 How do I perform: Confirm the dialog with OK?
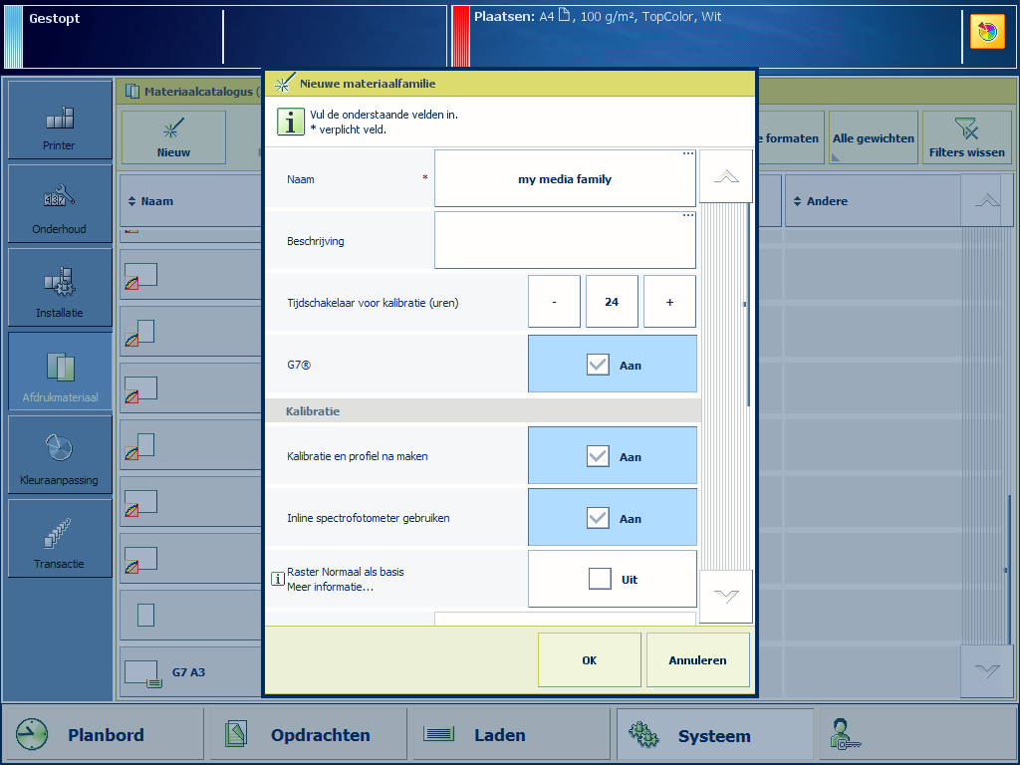(589, 659)
